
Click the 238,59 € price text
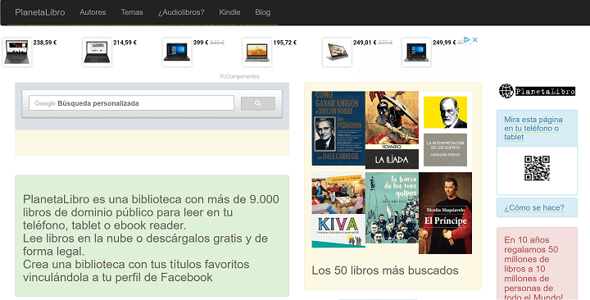tap(45, 43)
